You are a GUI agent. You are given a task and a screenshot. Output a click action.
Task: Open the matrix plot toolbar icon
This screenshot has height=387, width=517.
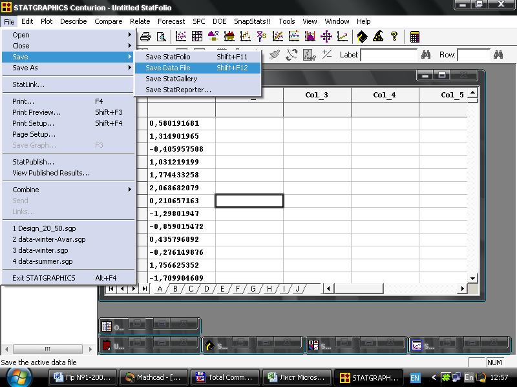pos(197,37)
